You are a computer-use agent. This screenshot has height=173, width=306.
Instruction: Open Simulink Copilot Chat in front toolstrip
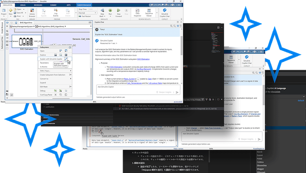(165, 13)
